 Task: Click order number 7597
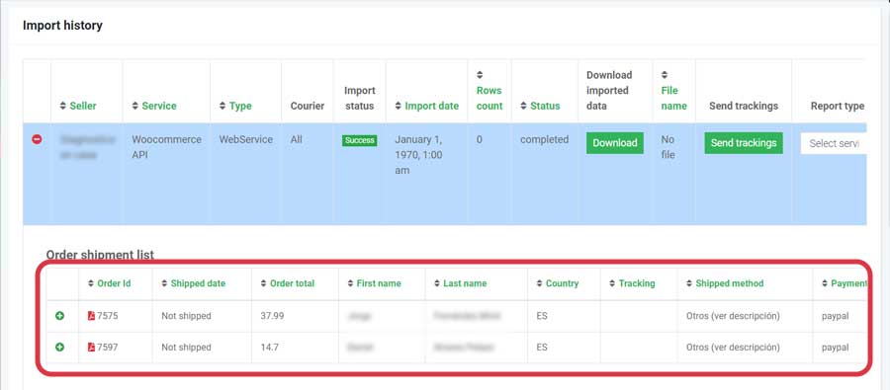[x=107, y=348]
